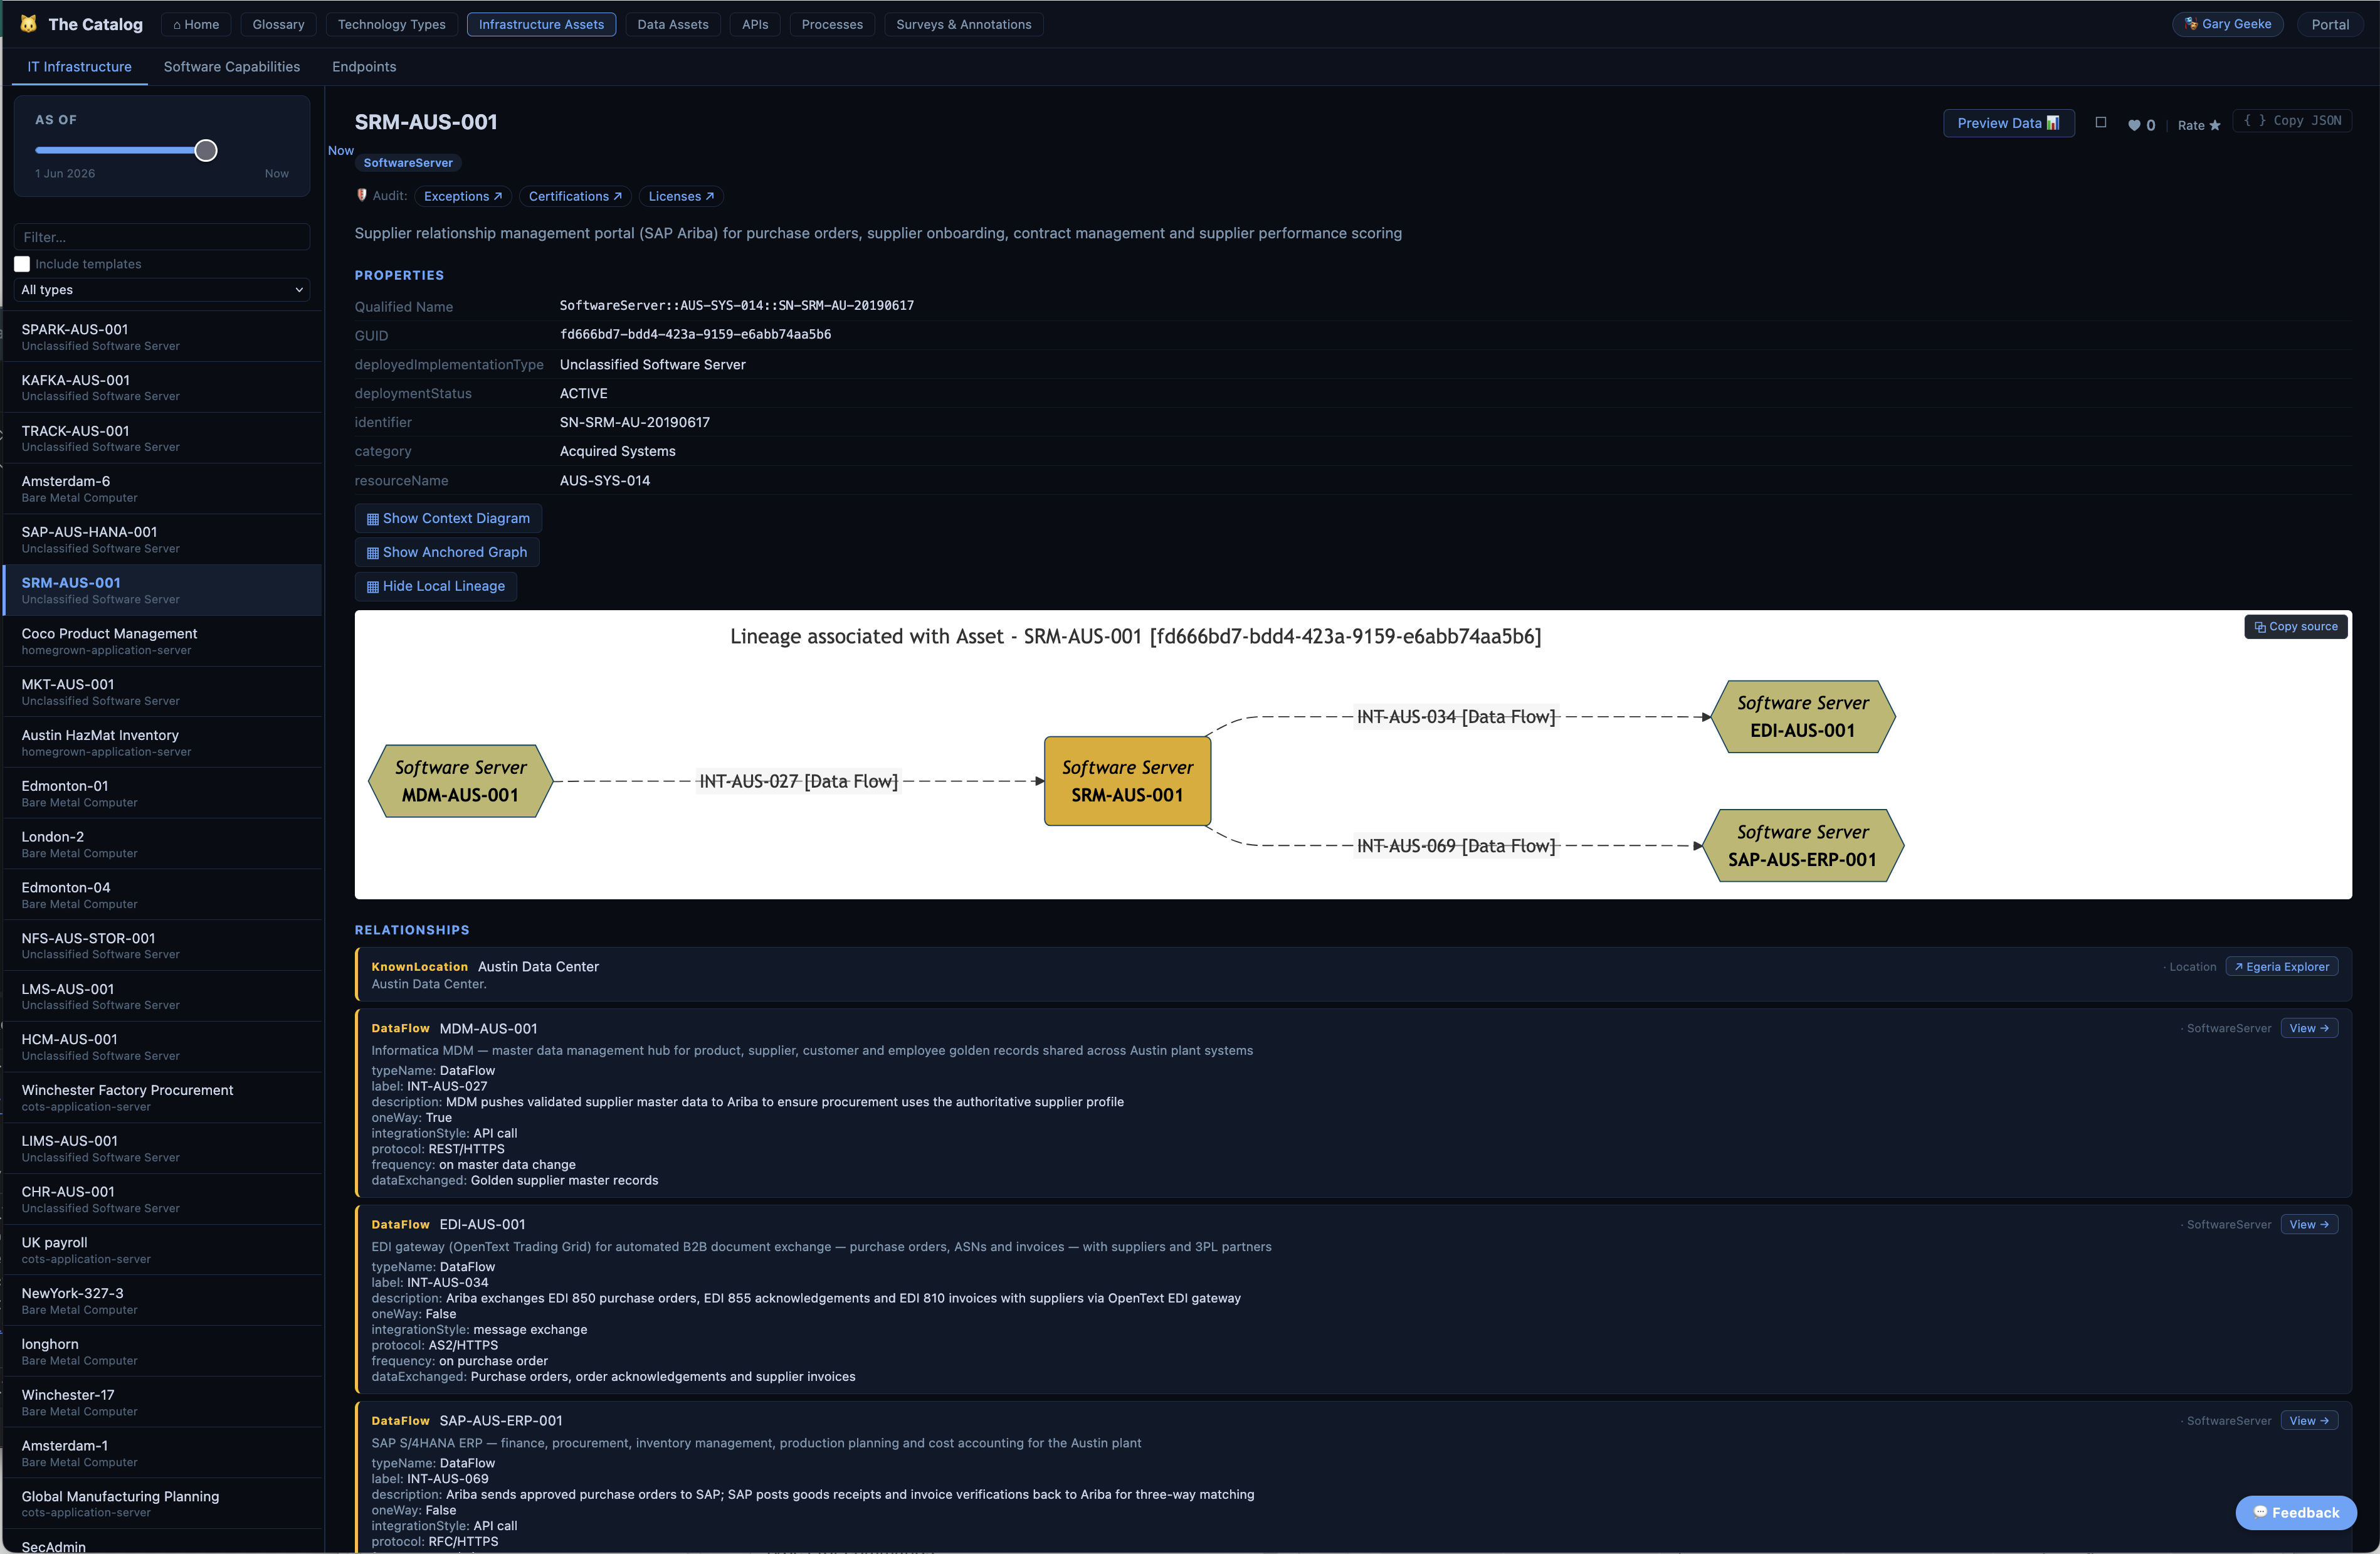View the MDM-AUS-001 DataFlow asset

pos(2308,1028)
